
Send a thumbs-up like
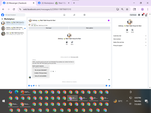point(109,86)
